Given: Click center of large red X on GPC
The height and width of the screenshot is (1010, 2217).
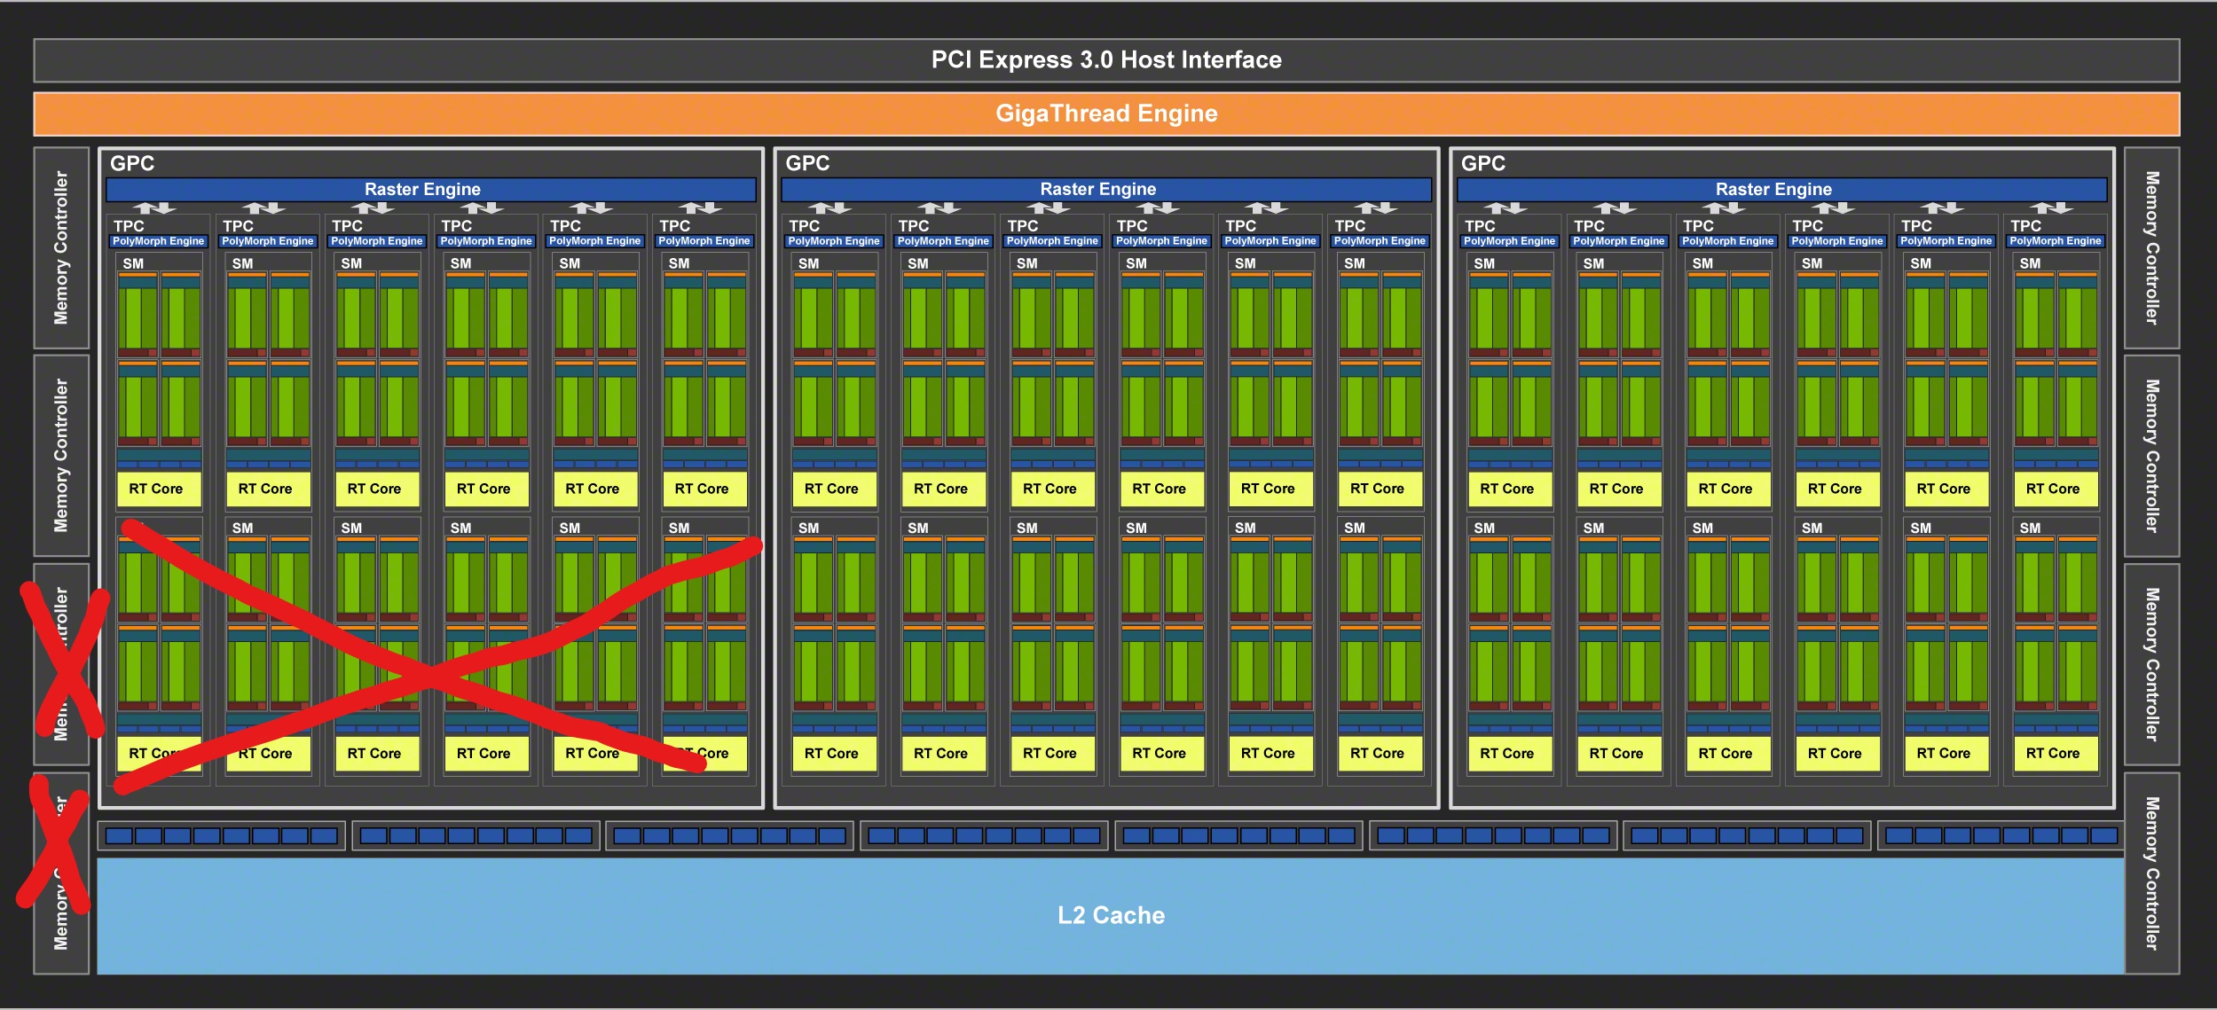Looking at the screenshot, I should [432, 678].
